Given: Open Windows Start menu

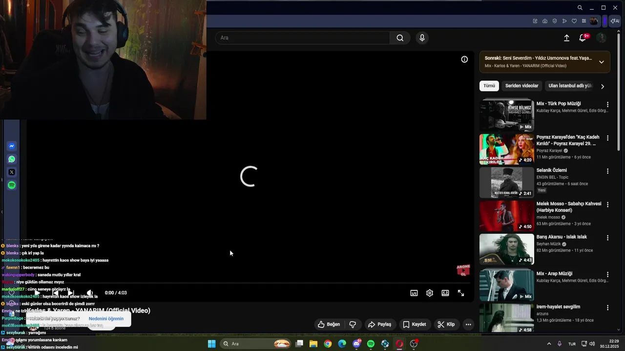Looking at the screenshot, I should click(x=211, y=344).
